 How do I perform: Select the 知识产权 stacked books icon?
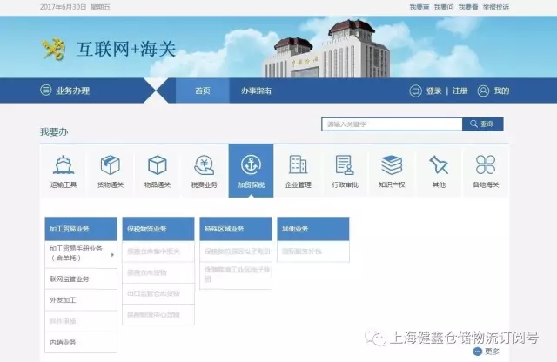pyautogui.click(x=392, y=164)
